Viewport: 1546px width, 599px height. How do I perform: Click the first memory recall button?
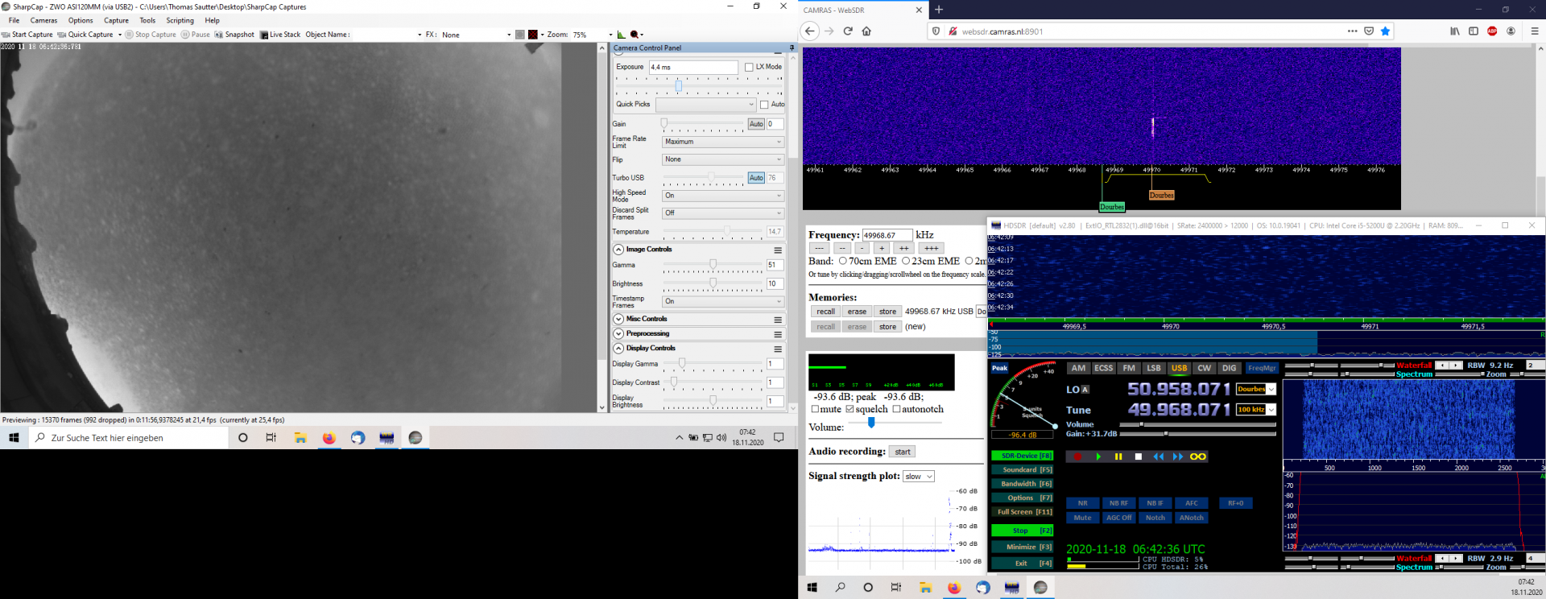tap(825, 312)
